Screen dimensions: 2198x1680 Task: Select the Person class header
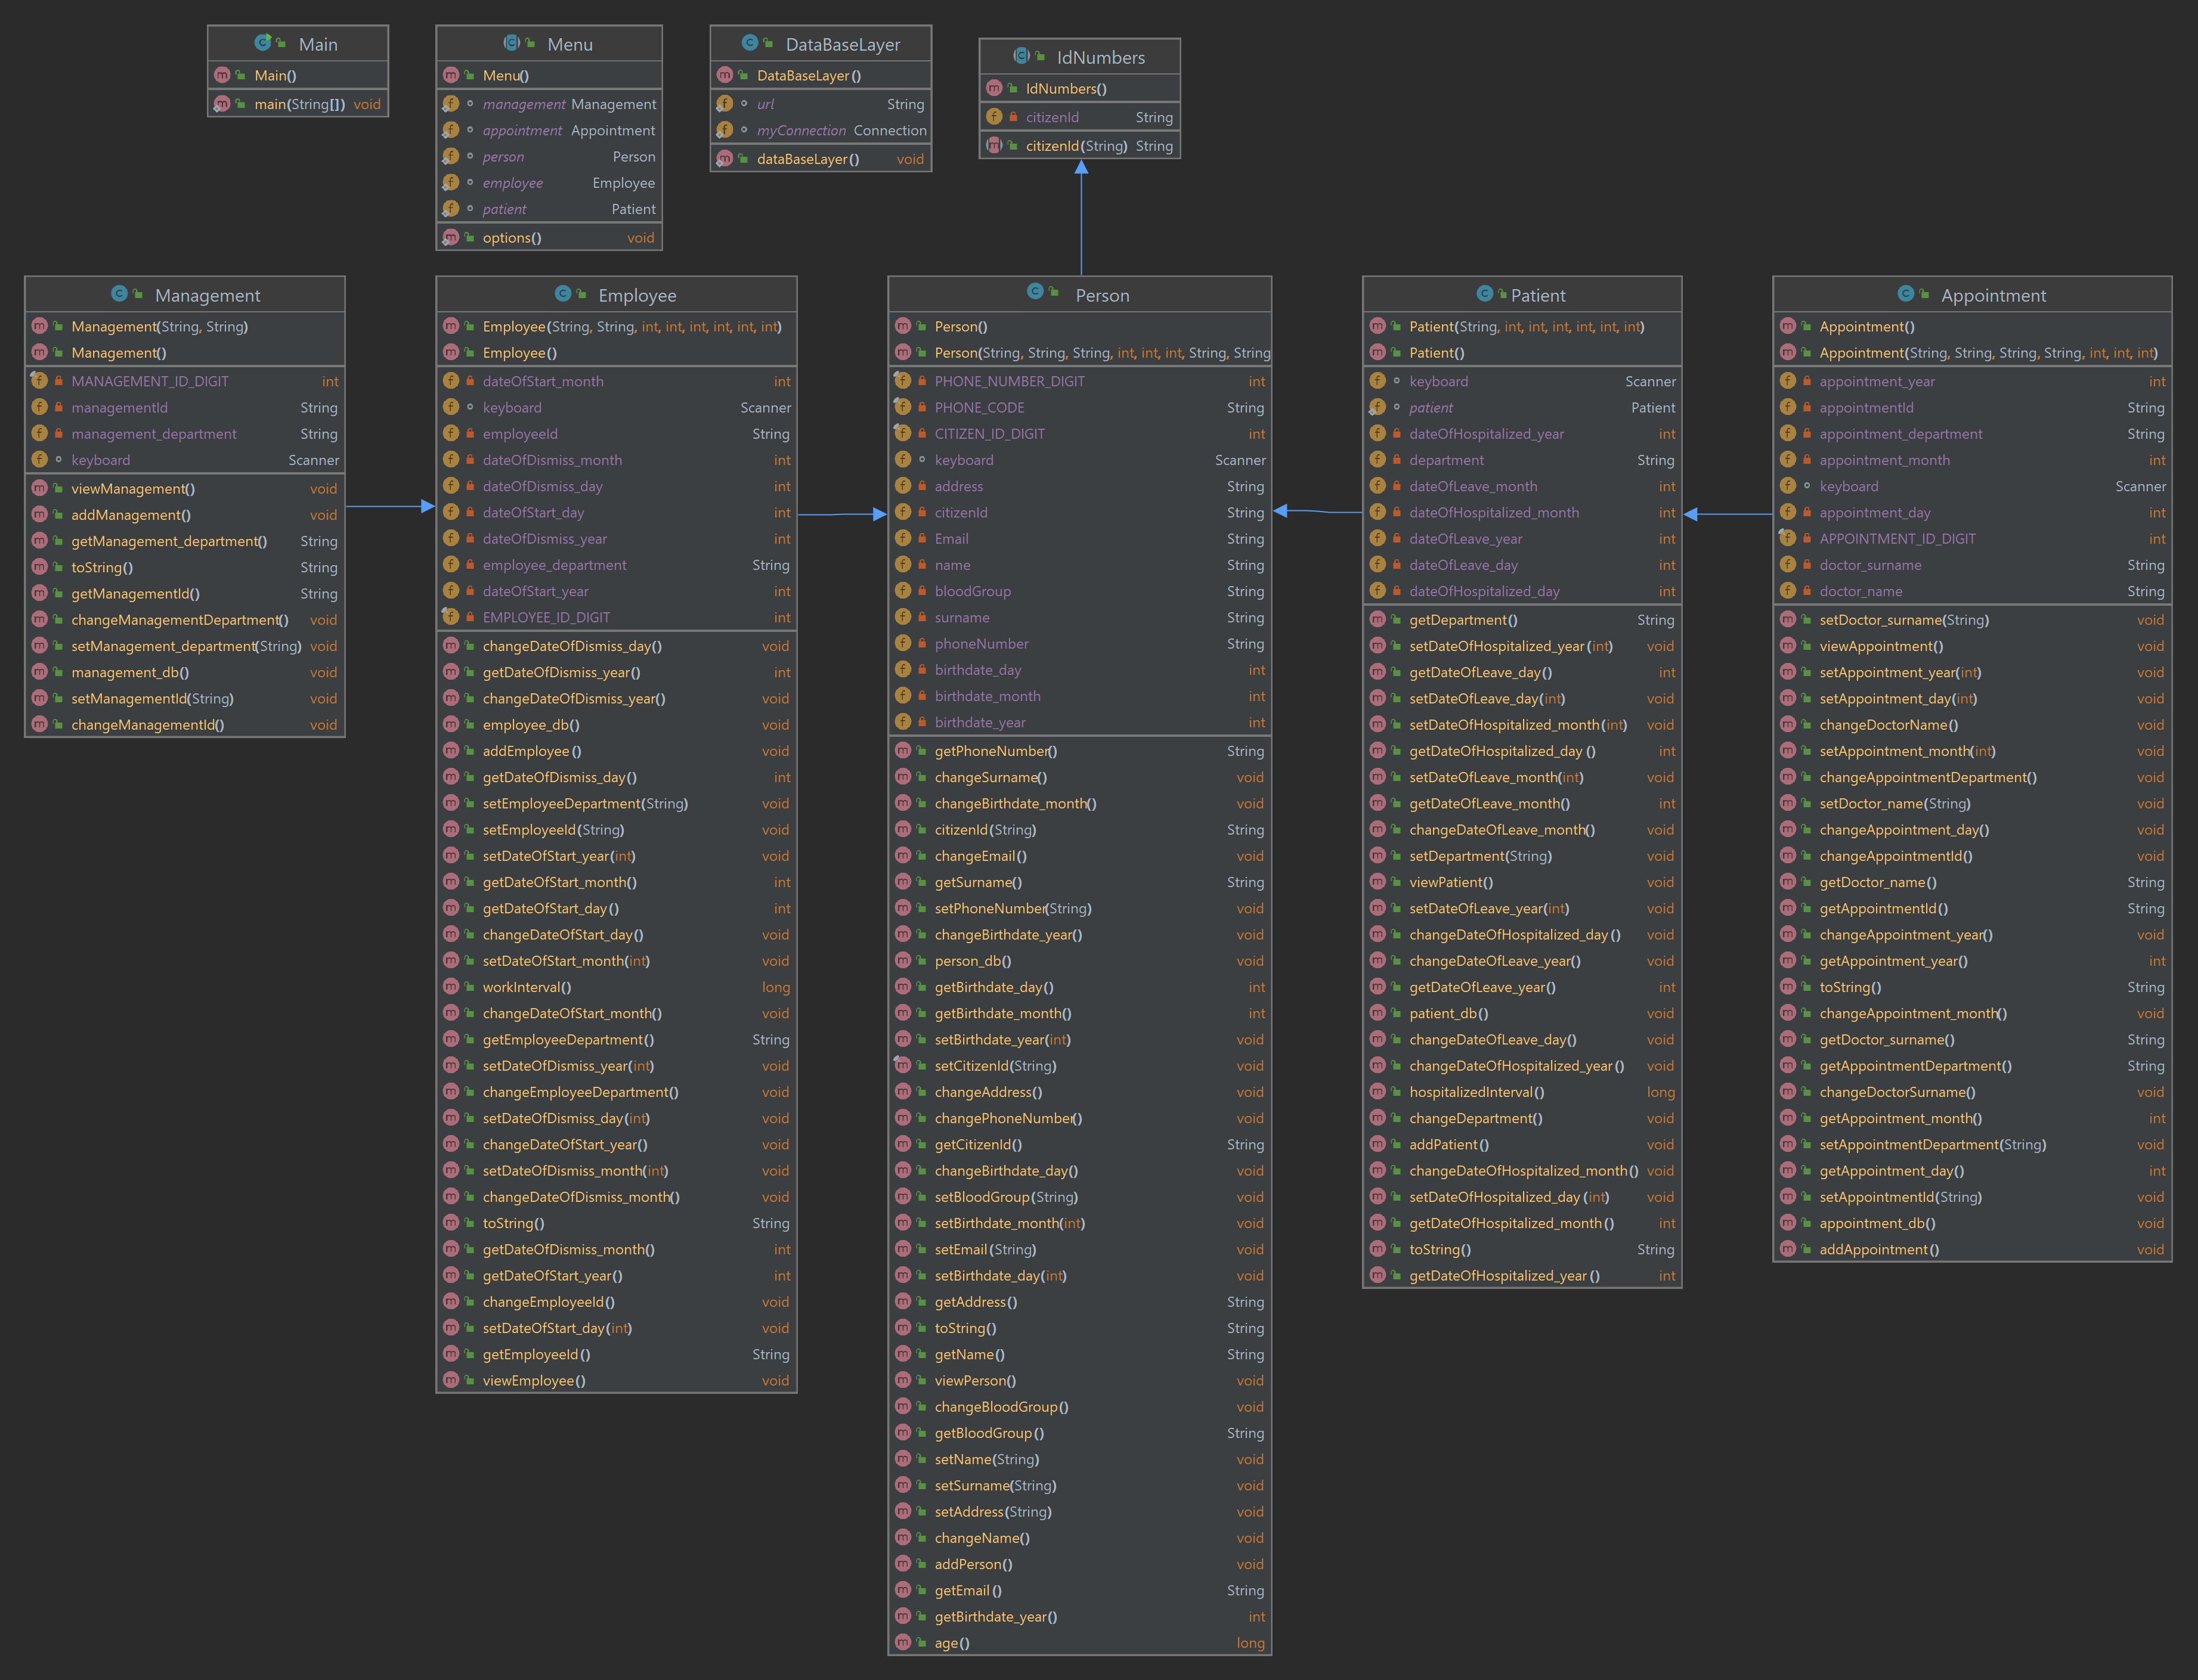1101,295
